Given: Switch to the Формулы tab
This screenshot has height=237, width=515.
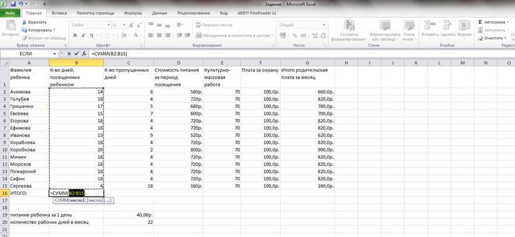Looking at the screenshot, I should click(133, 14).
